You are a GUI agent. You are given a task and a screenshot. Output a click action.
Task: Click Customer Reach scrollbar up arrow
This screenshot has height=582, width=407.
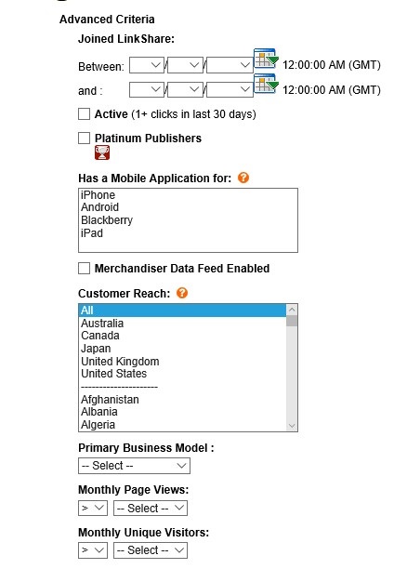tap(292, 310)
